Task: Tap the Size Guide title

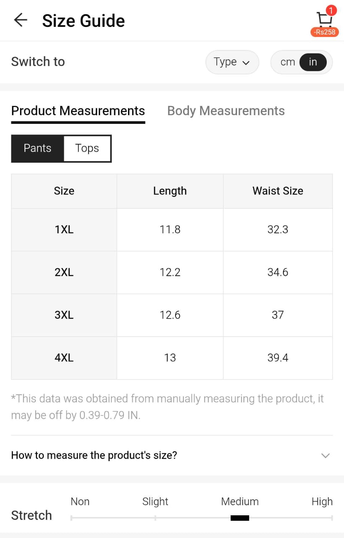Action: 84,21
